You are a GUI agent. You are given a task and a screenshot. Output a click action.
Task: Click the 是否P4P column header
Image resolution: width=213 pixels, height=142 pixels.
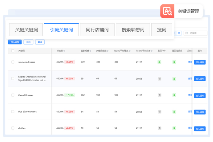(162, 51)
